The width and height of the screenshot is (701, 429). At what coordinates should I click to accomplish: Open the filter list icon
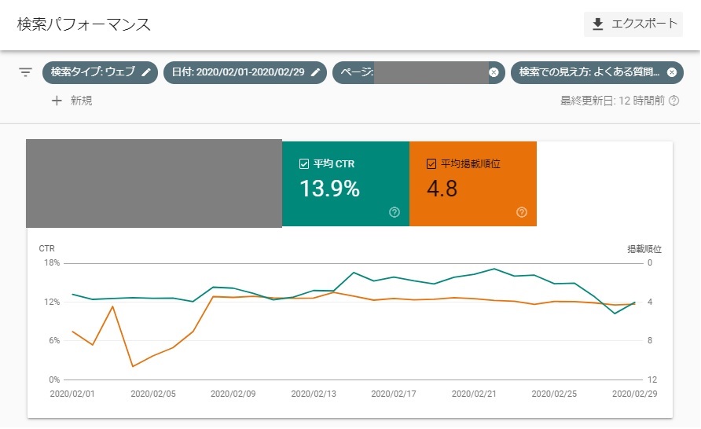point(25,72)
